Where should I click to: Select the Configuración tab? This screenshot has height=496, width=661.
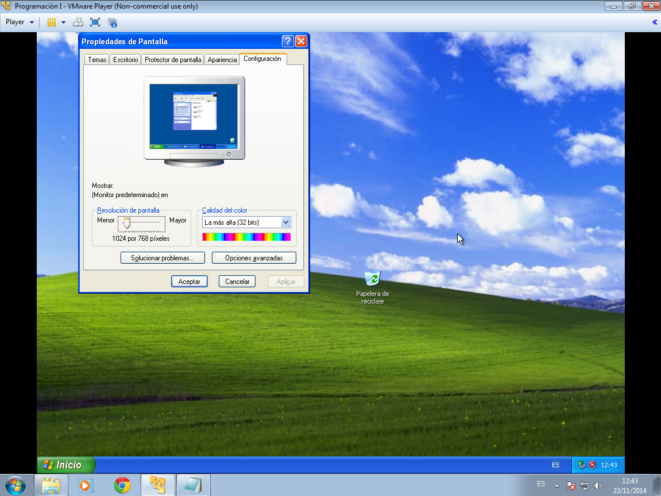pos(262,59)
